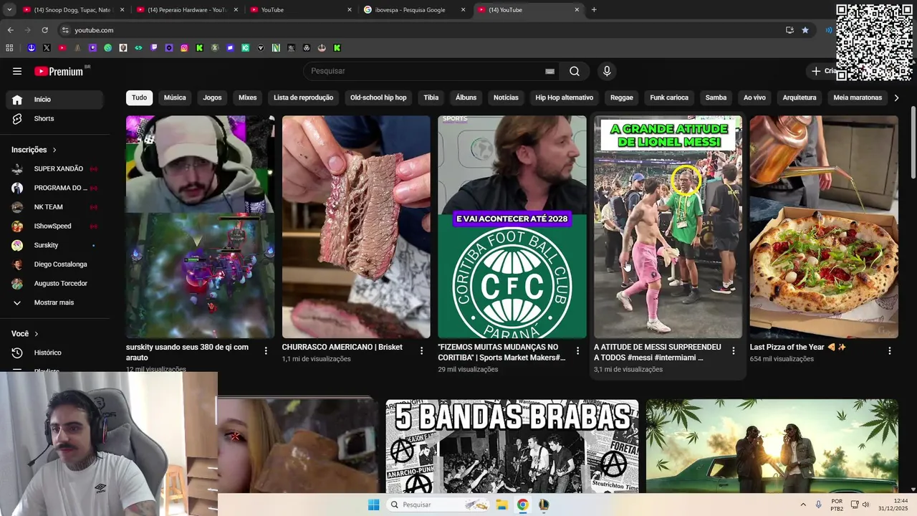The image size is (917, 516).
Task: Open the X (Twitter) bookmark
Action: click(x=47, y=48)
